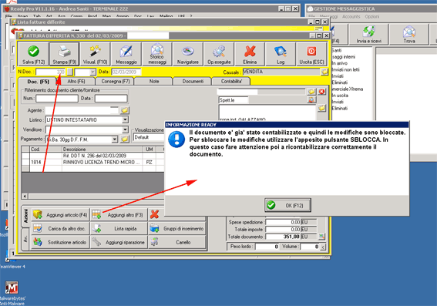
Task: Click left arrow of grid horizontal scrollbar
Action: coord(25,197)
